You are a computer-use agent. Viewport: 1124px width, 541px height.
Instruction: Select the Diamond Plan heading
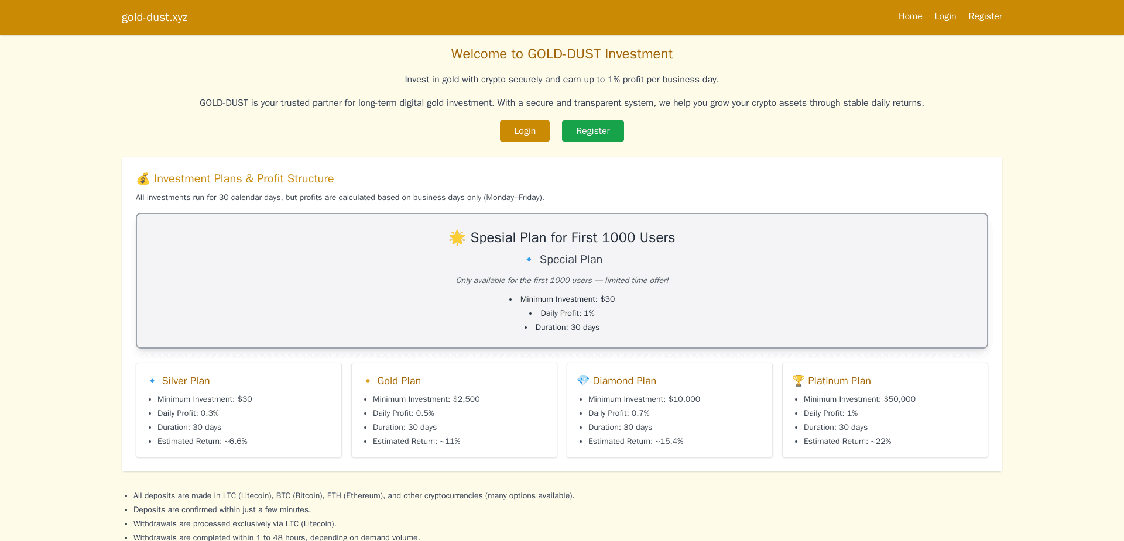pos(624,381)
